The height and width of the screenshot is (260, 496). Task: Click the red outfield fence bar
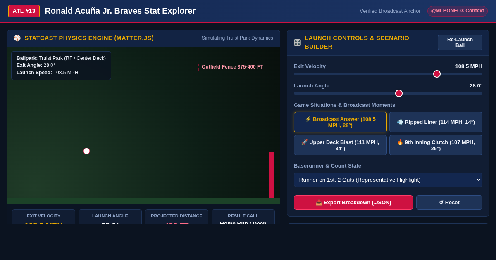click(x=272, y=175)
